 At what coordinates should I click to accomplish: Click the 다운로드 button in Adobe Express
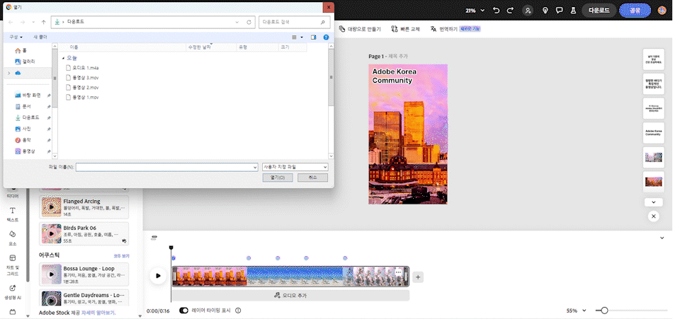(x=599, y=11)
